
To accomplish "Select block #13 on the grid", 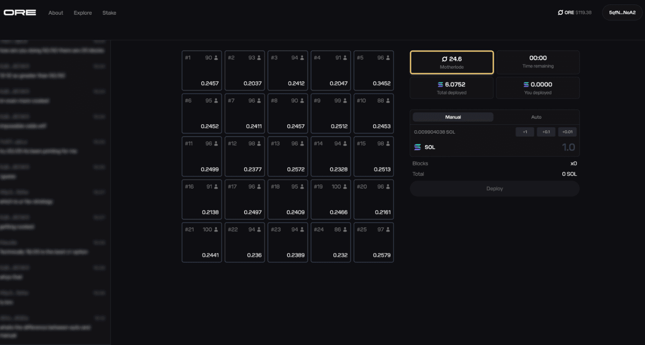I will pyautogui.click(x=288, y=156).
